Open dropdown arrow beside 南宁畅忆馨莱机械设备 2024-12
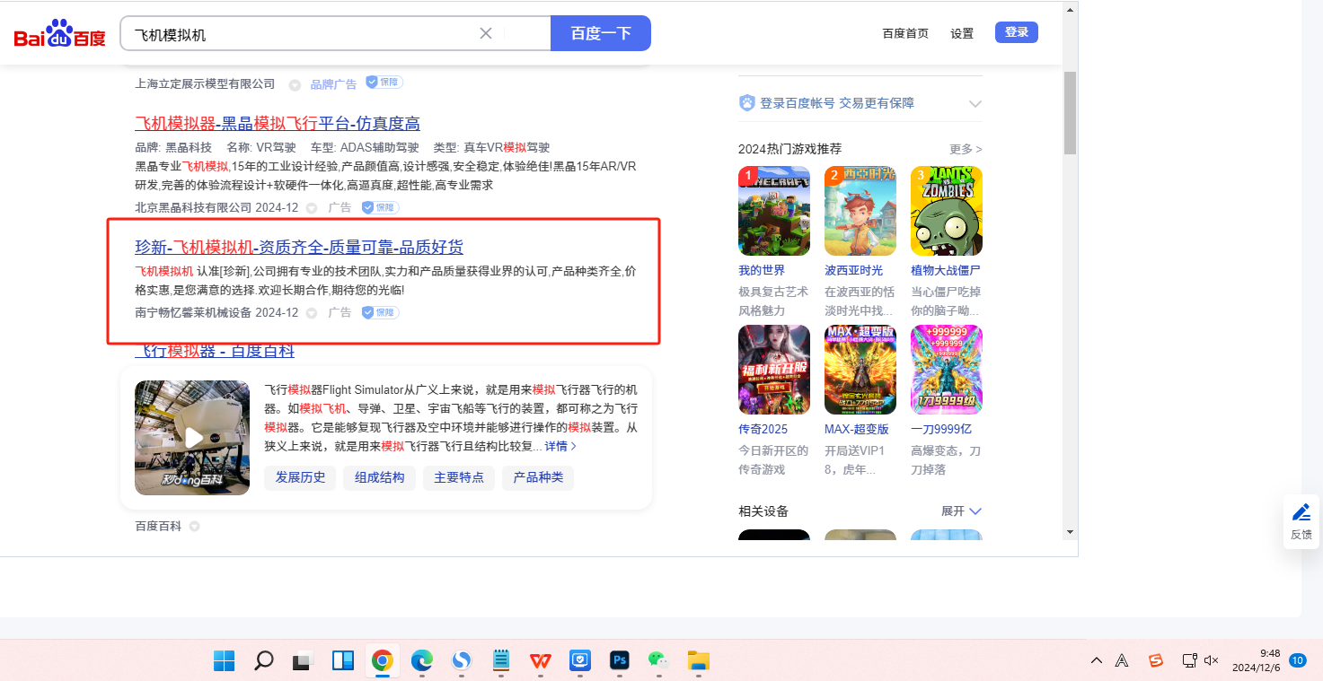1323x681 pixels. click(x=312, y=313)
